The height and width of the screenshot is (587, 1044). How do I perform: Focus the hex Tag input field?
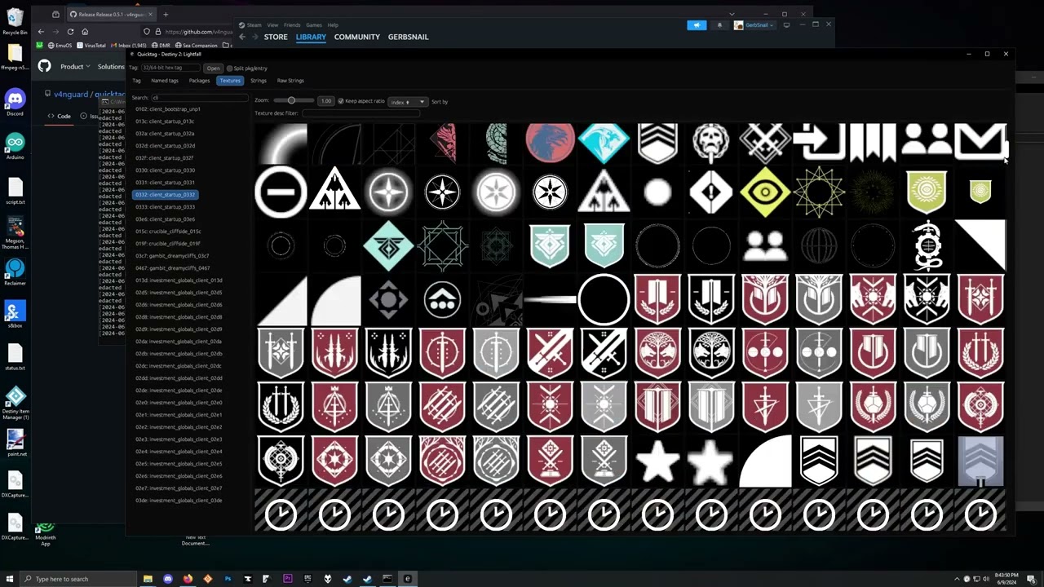click(170, 68)
